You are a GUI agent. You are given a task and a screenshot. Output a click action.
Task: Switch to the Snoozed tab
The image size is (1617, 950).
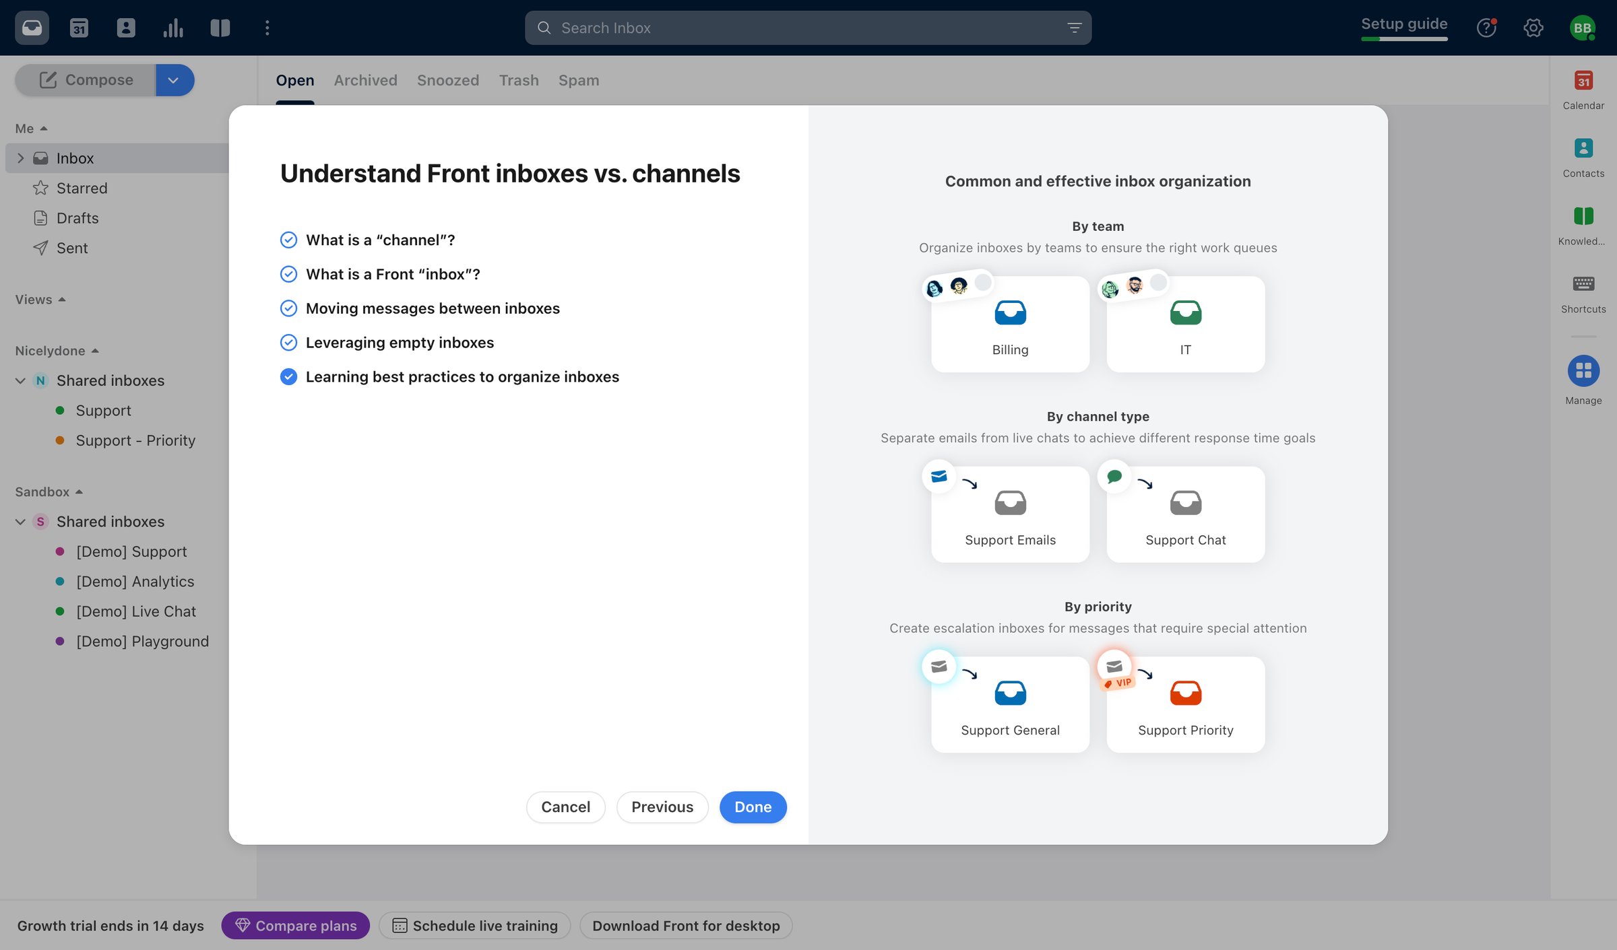click(448, 80)
